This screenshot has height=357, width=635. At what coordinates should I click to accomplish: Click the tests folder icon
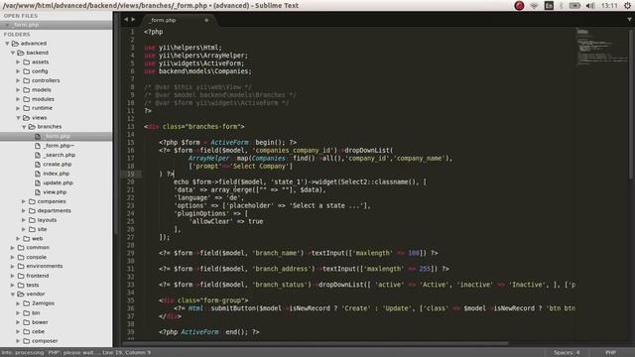pos(21,285)
